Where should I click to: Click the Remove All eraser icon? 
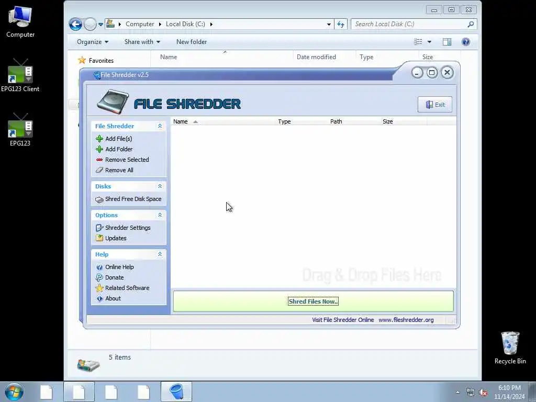pos(99,170)
